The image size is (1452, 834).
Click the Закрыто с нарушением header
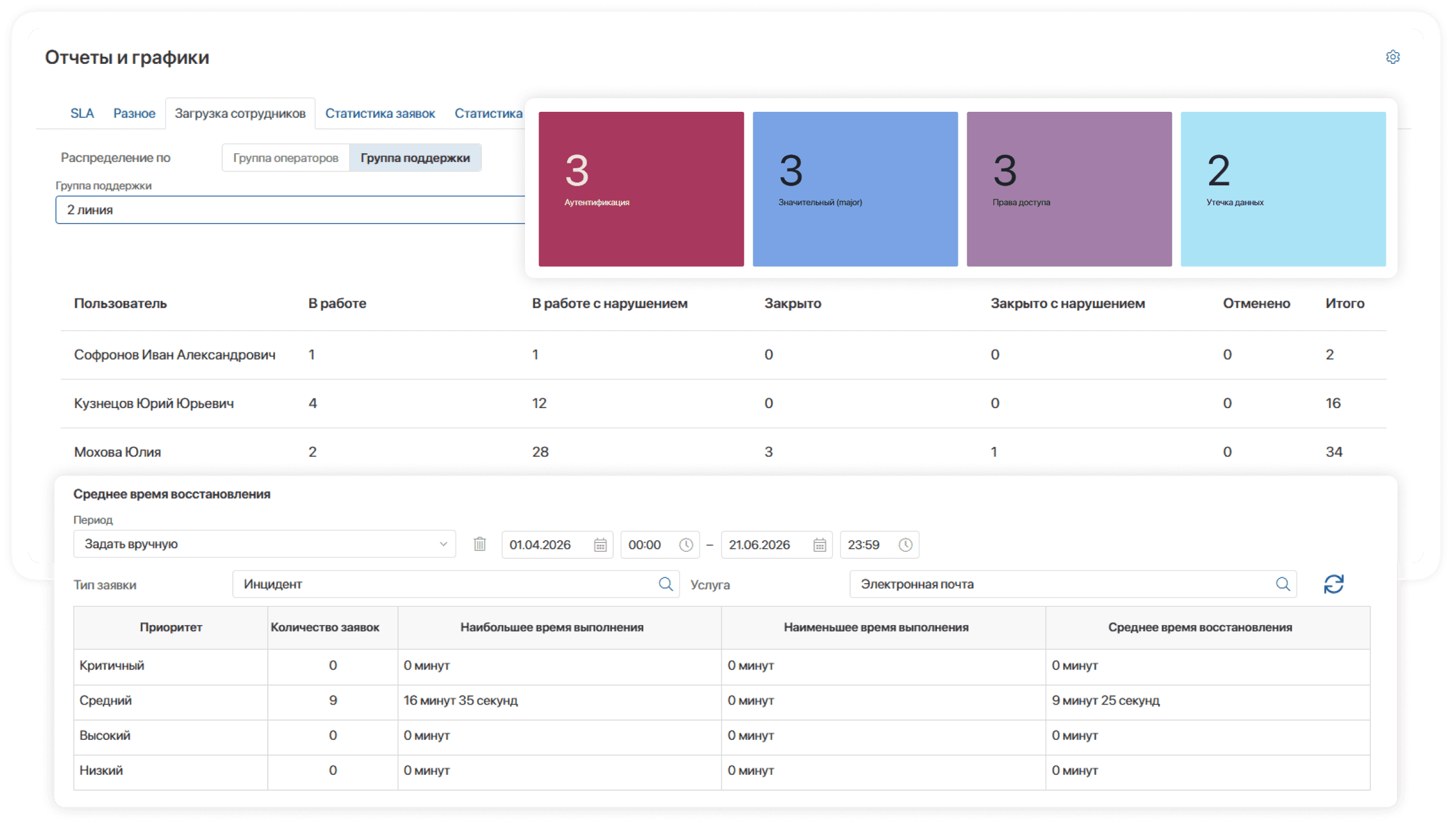(x=1068, y=303)
